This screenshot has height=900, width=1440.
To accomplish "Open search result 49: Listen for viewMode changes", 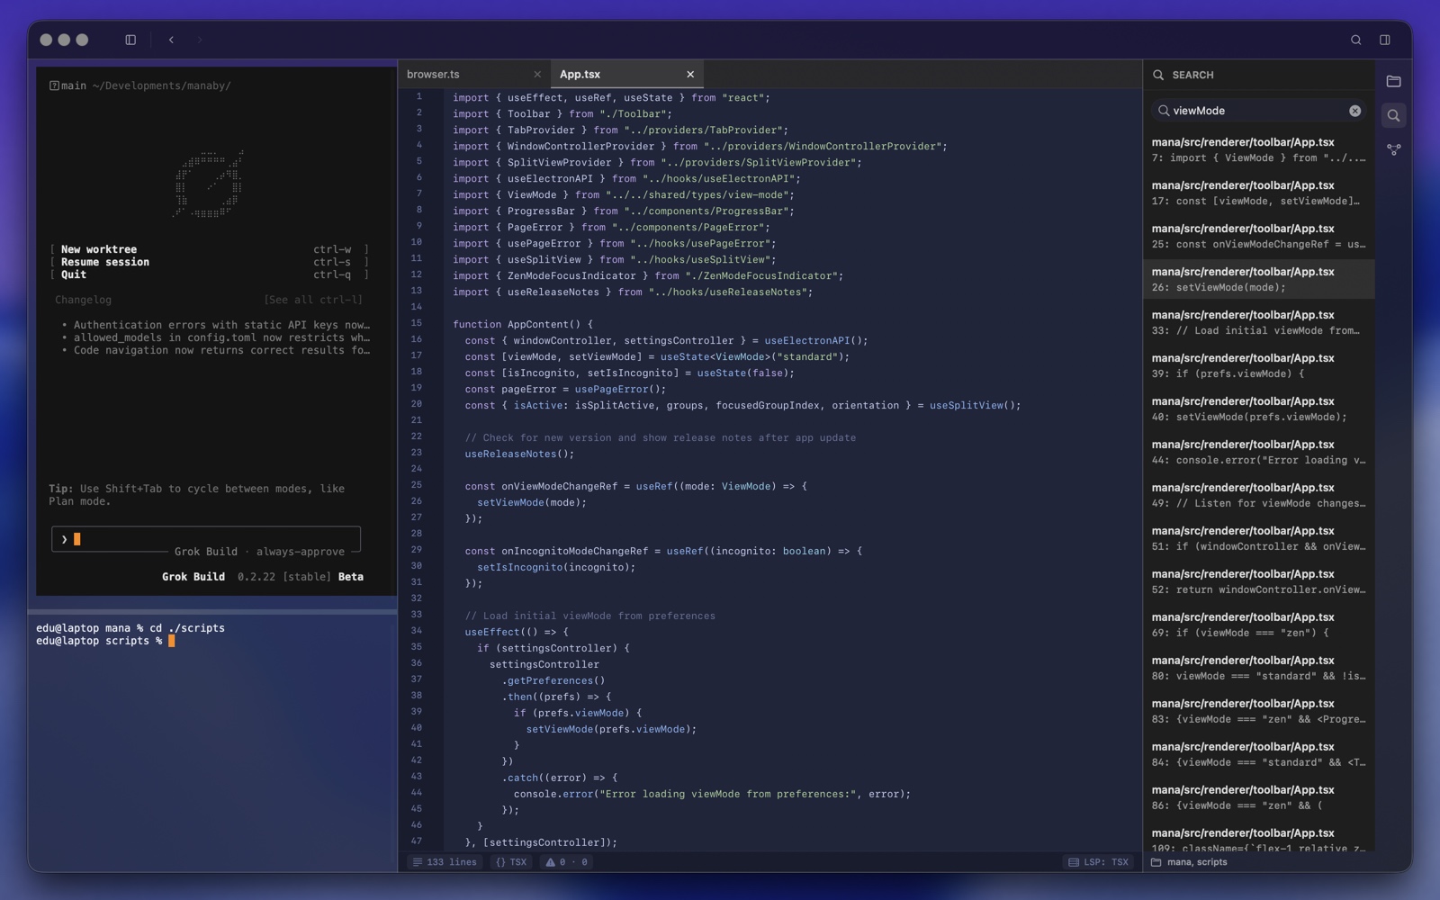I will (x=1258, y=496).
